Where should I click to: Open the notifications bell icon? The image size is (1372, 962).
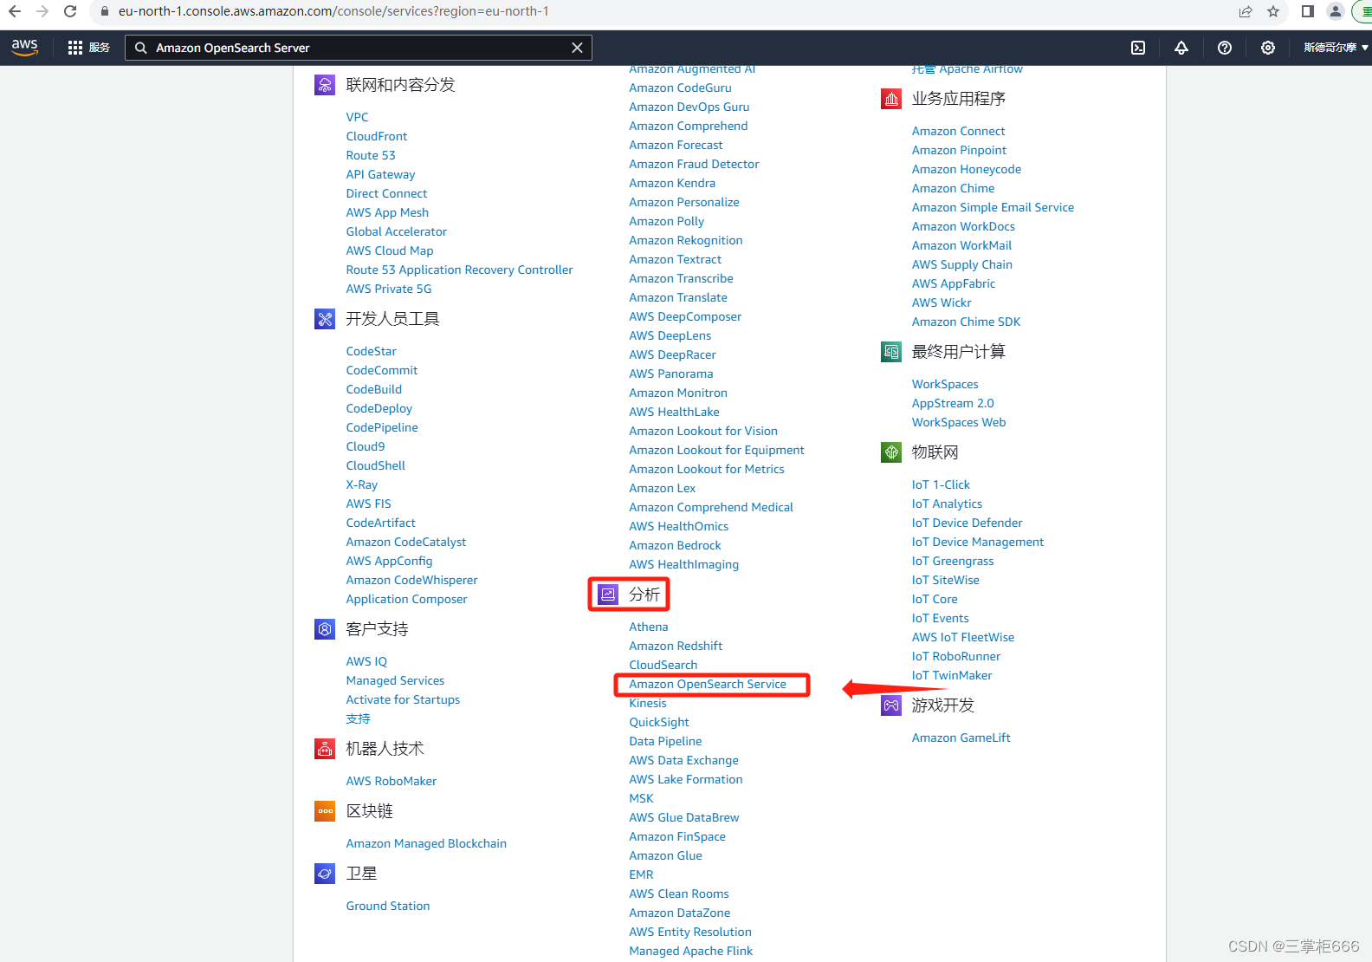click(x=1181, y=48)
